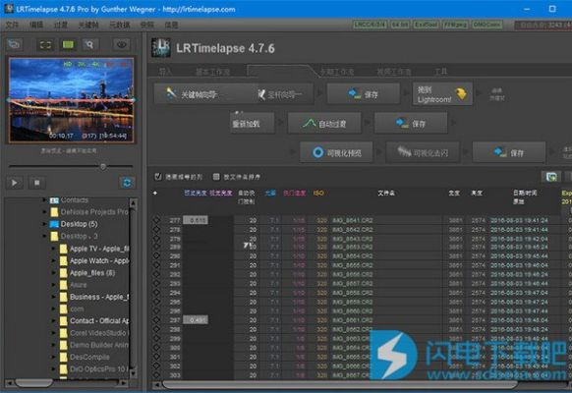Expand the DeNoise Projects Pro folder

pos(44,212)
